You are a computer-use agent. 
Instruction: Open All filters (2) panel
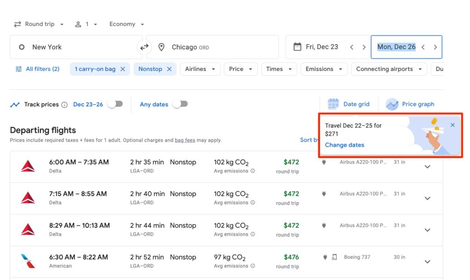pyautogui.click(x=38, y=69)
